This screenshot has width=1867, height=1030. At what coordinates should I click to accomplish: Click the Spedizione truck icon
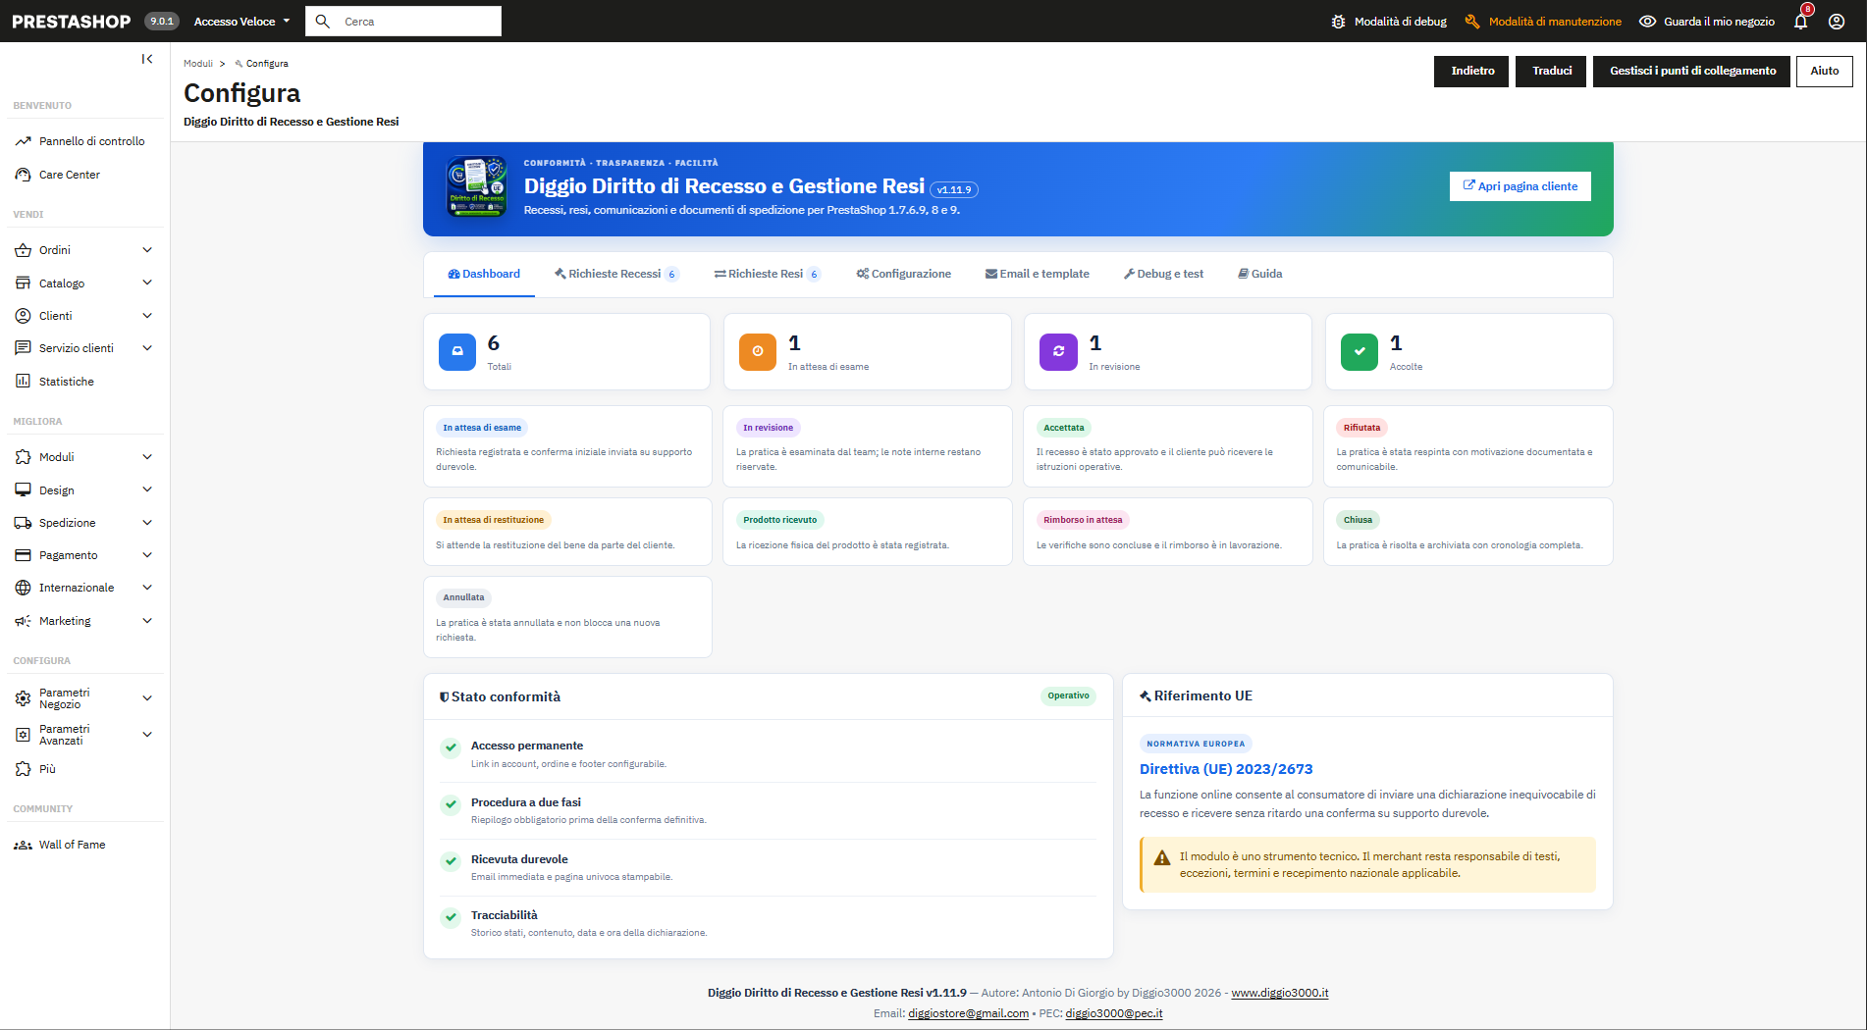(x=23, y=523)
